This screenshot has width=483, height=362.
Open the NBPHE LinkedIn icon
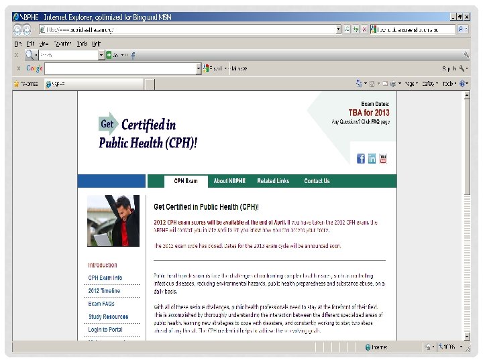point(372,158)
